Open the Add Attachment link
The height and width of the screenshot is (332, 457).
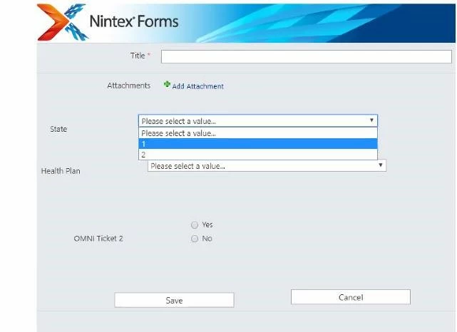198,86
